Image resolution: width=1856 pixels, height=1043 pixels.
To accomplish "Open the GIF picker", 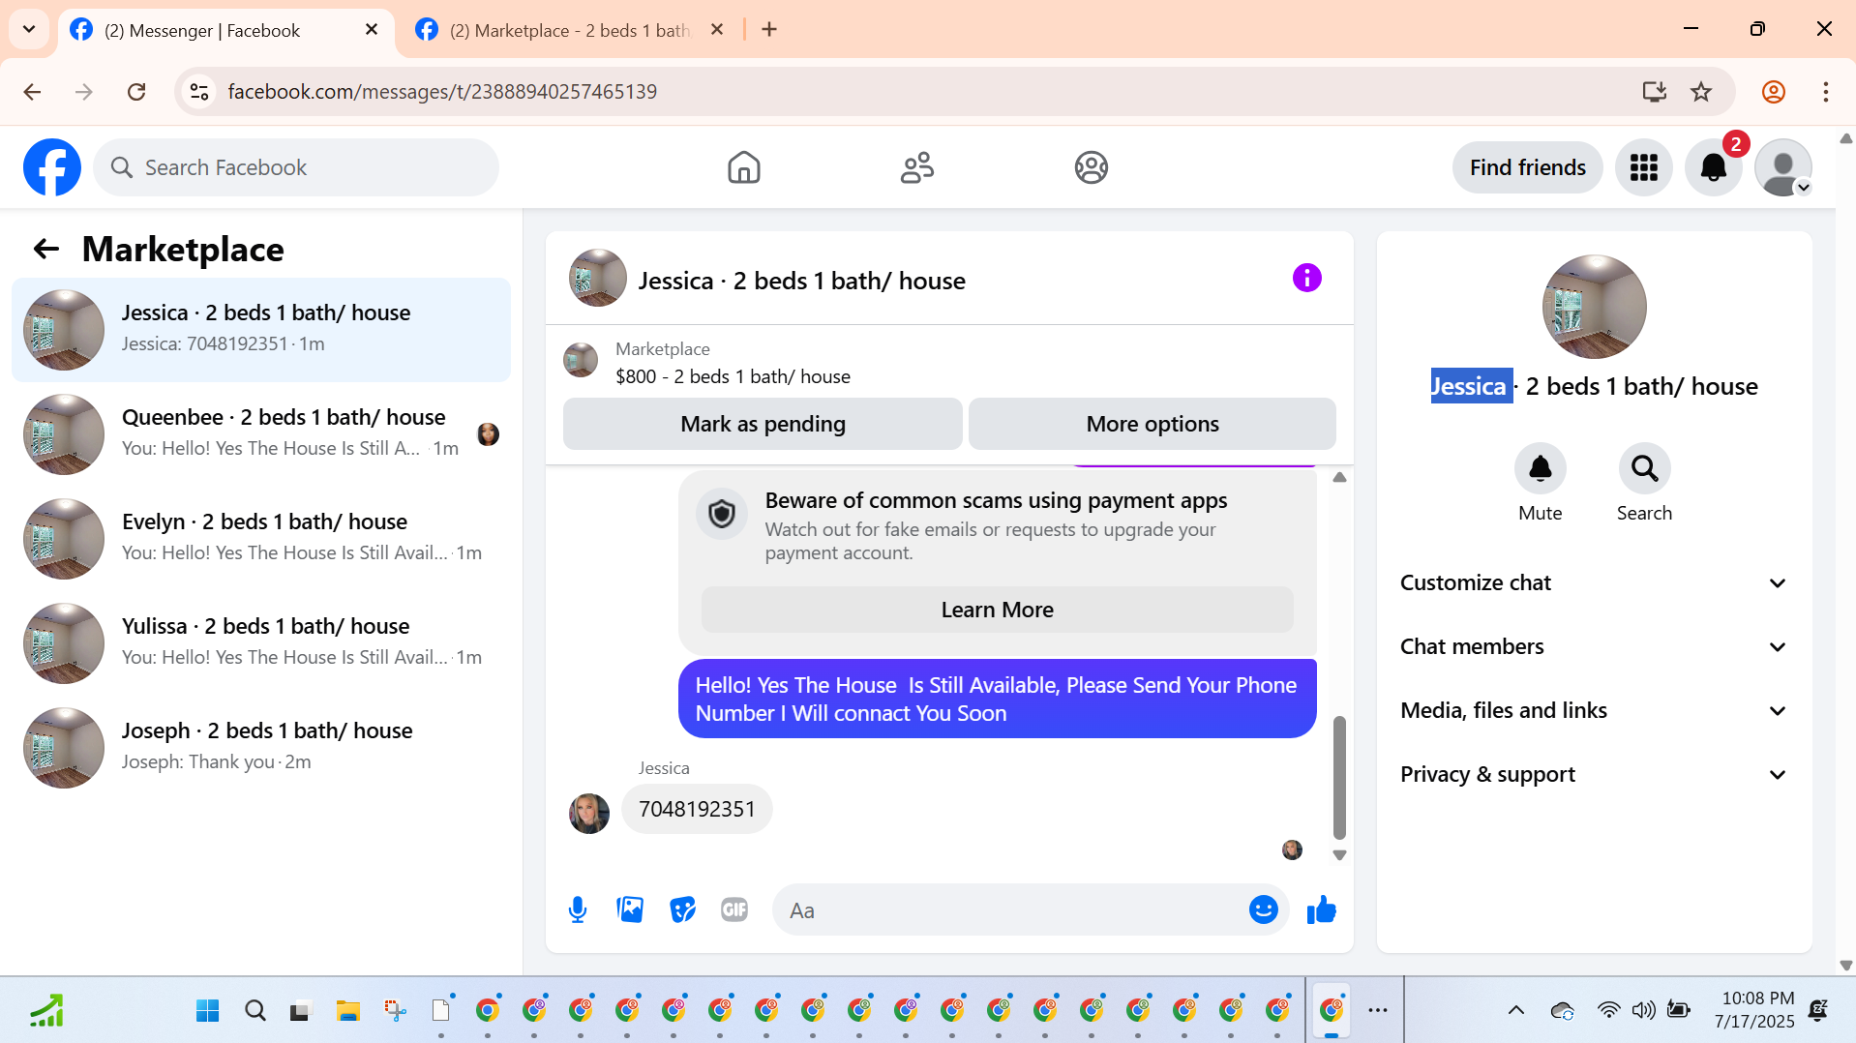I will point(734,909).
